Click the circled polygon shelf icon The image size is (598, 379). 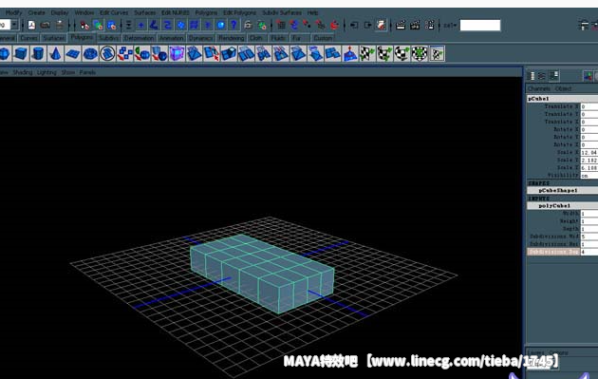(107, 53)
